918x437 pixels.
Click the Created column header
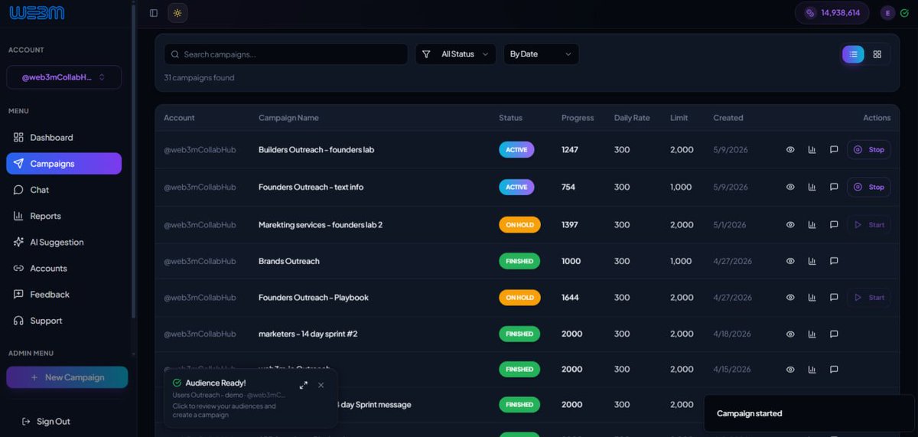click(x=728, y=118)
